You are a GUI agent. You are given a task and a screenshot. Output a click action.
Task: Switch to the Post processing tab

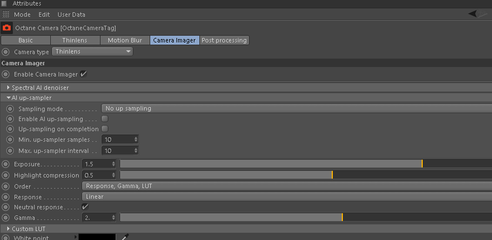[224, 40]
